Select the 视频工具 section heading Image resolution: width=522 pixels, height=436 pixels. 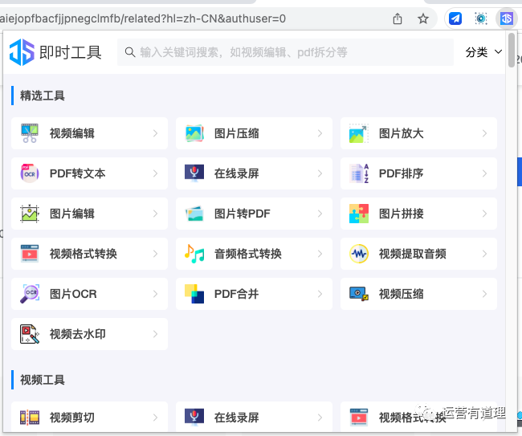[x=43, y=380]
